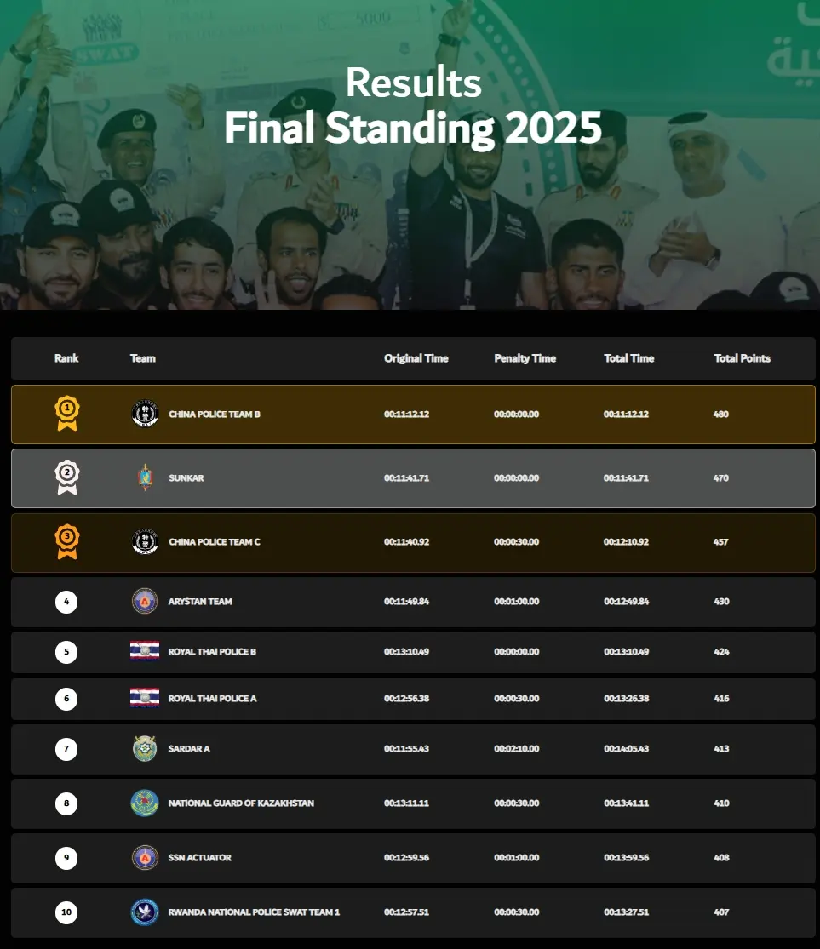This screenshot has height=949, width=820.
Task: Click the Total Time column header
Action: click(x=628, y=358)
